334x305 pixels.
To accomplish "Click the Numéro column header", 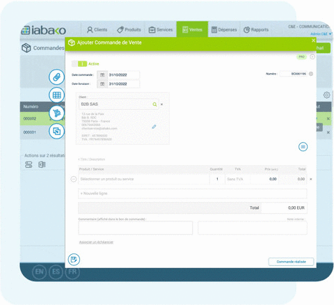I will (31, 107).
